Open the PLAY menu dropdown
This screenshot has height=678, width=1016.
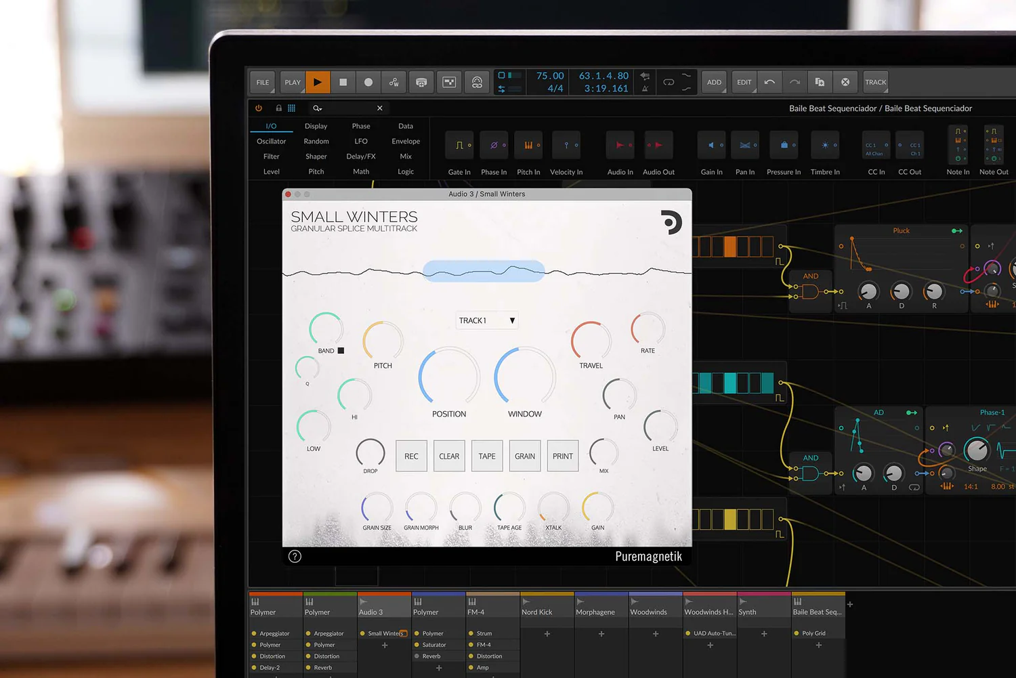[293, 82]
